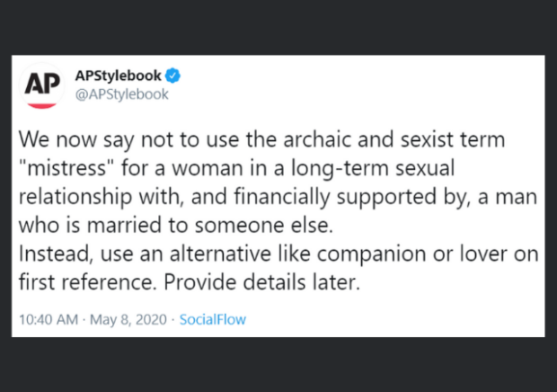Image resolution: width=557 pixels, height=392 pixels.
Task: Visit the @APStylebook handle link
Action: pyautogui.click(x=122, y=94)
